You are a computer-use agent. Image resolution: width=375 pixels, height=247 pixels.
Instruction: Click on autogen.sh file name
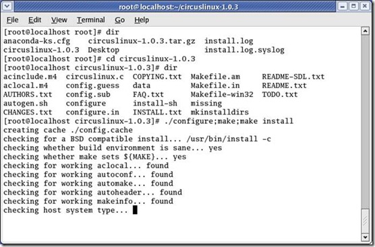(26, 104)
